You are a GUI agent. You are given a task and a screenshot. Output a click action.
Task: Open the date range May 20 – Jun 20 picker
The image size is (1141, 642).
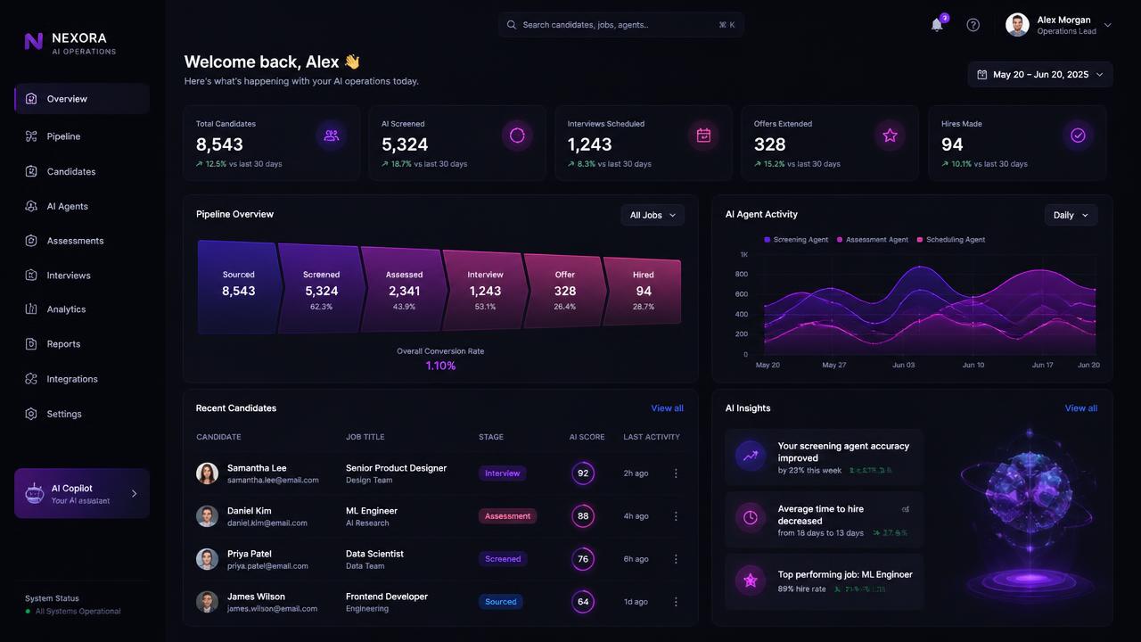point(1040,75)
